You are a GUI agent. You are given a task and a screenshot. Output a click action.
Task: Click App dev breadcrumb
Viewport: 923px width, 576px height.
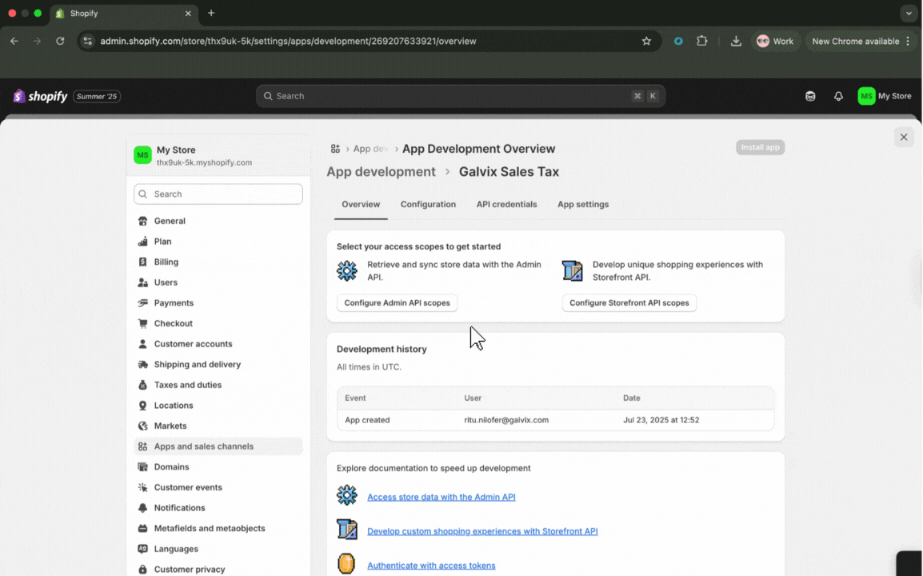371,149
